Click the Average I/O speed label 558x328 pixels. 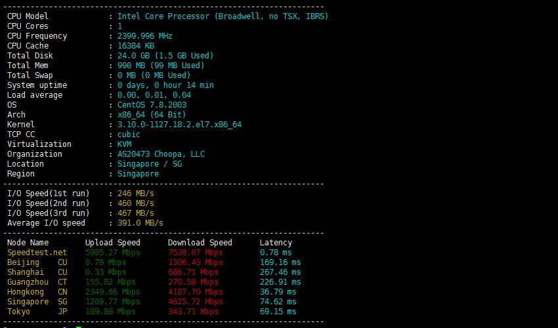[x=46, y=223]
